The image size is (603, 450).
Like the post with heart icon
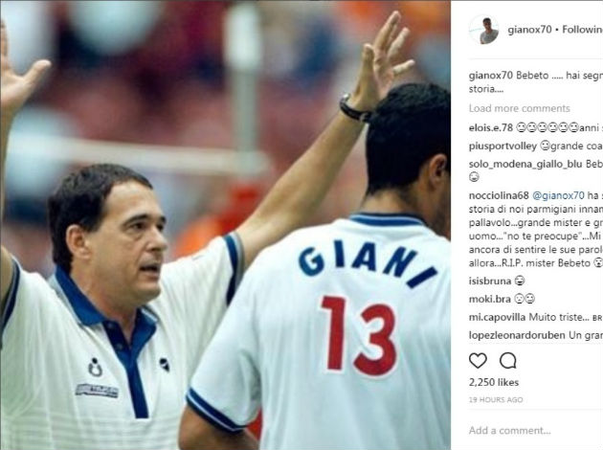coord(478,361)
